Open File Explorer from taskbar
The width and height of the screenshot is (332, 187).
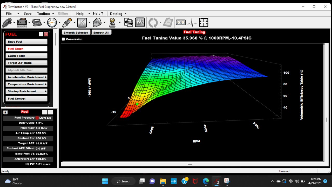(163, 181)
